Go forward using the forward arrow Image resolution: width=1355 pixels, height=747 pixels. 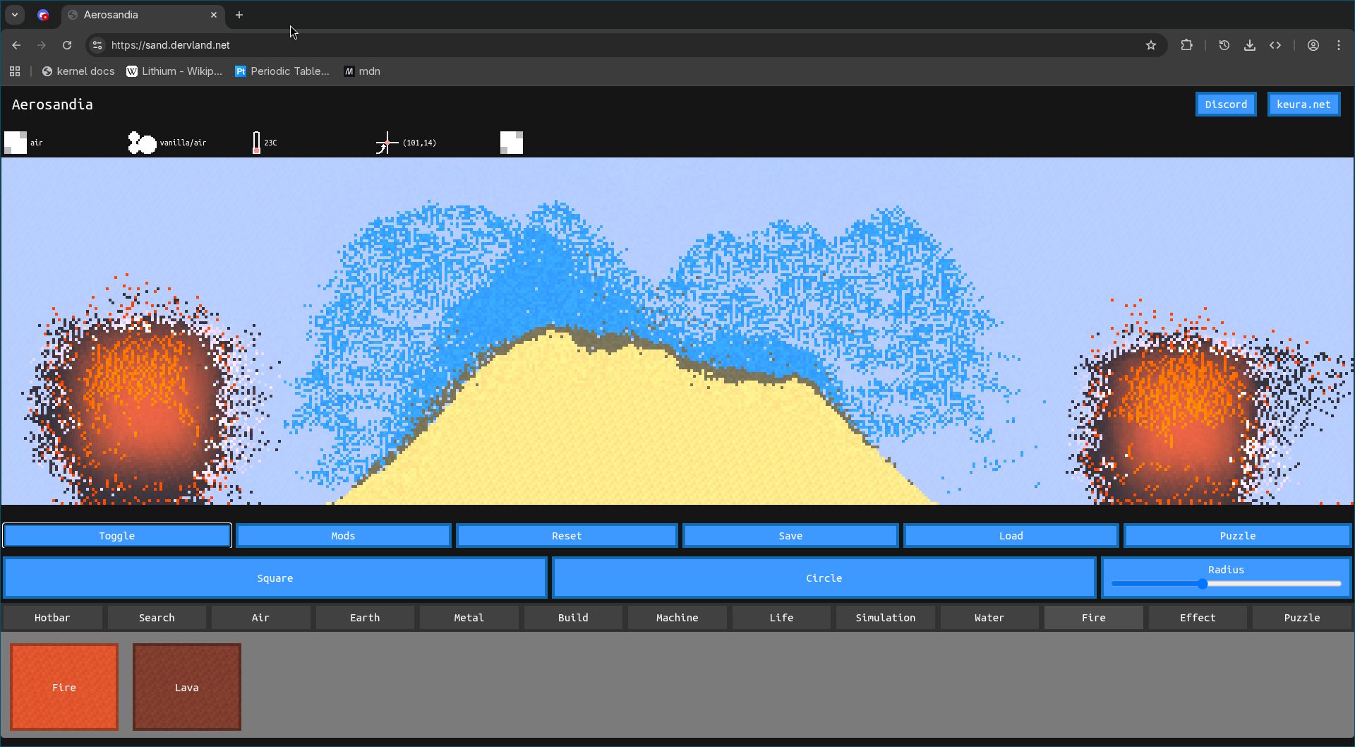pyautogui.click(x=42, y=45)
